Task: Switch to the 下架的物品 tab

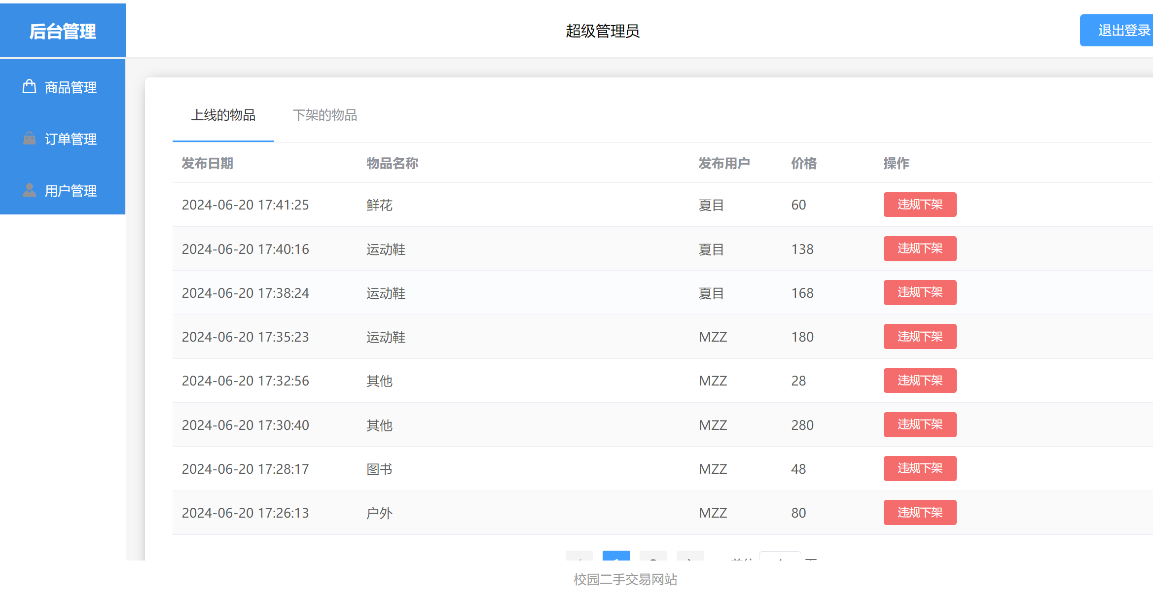Action: [x=325, y=115]
